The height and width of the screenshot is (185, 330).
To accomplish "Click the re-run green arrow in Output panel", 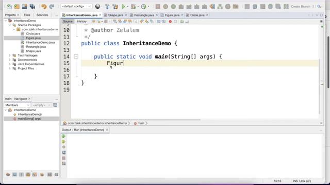I will click(63, 136).
